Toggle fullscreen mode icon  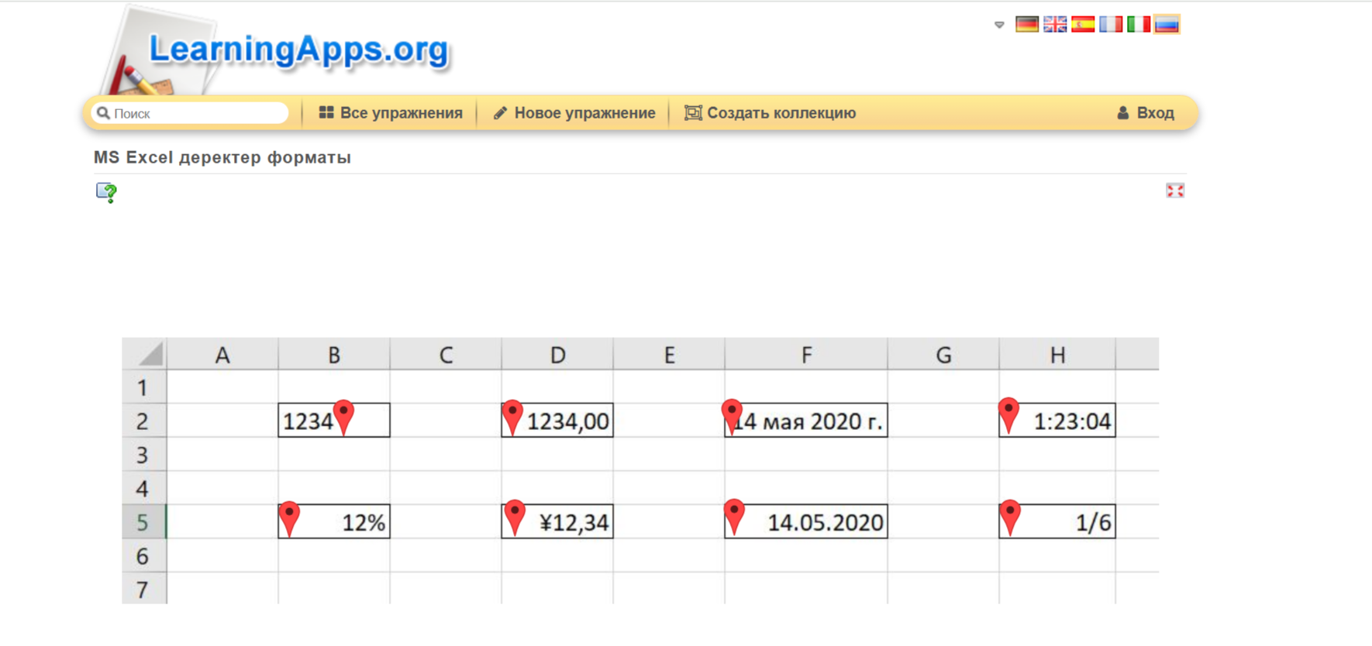(x=1175, y=191)
